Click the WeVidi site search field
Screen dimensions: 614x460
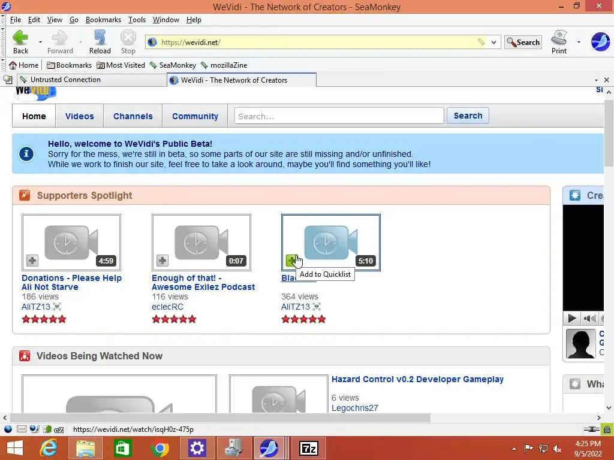click(339, 116)
